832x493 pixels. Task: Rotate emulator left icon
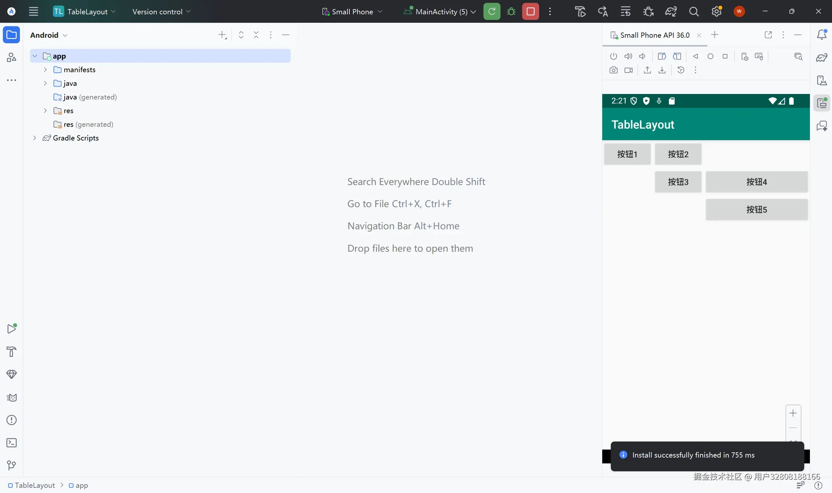[x=662, y=56]
